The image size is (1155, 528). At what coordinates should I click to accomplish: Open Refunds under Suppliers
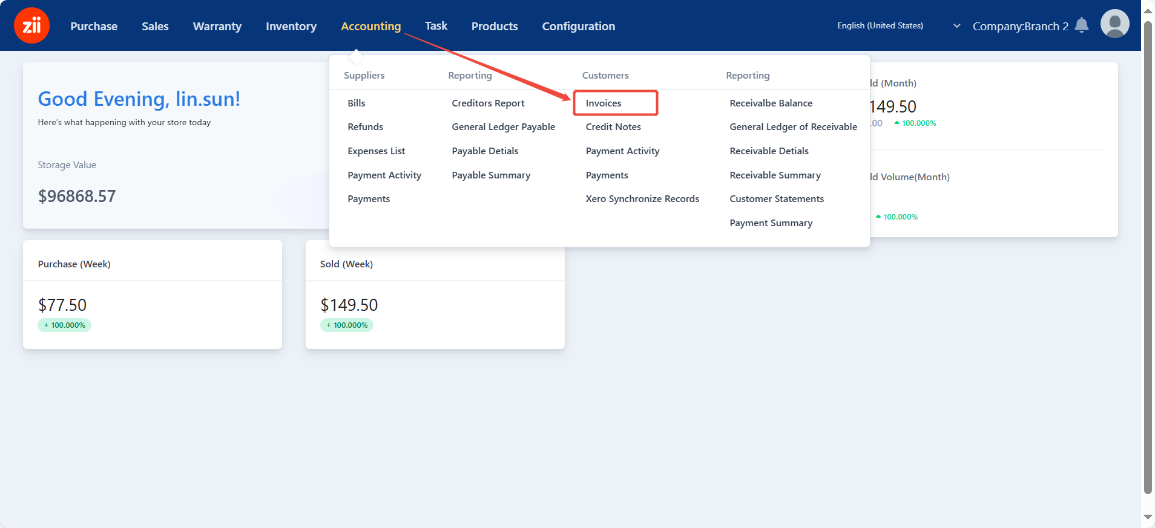365,126
